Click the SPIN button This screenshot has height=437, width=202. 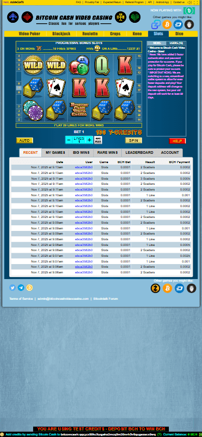click(134, 140)
